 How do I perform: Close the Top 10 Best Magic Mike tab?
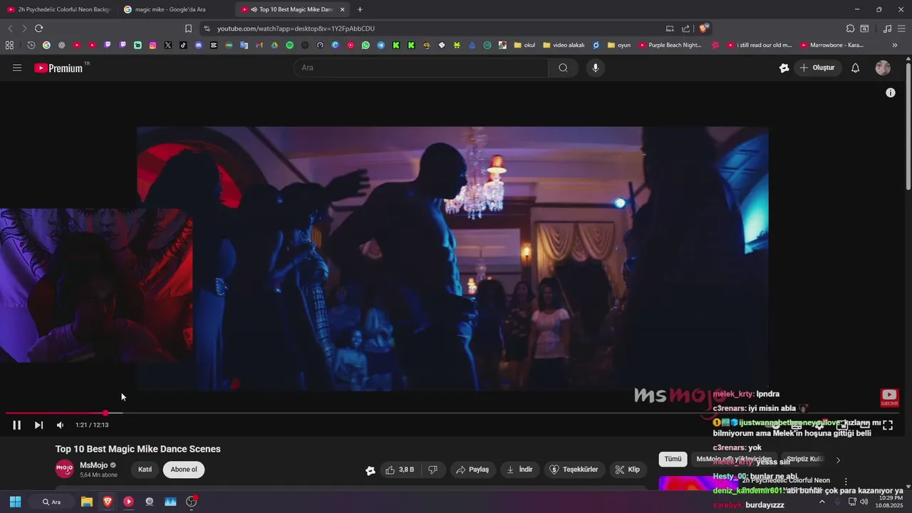343,9
